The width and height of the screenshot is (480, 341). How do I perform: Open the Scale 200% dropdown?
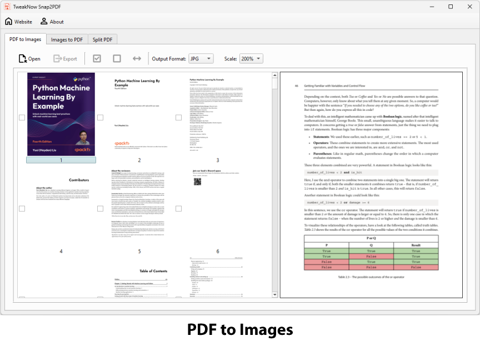pos(251,59)
